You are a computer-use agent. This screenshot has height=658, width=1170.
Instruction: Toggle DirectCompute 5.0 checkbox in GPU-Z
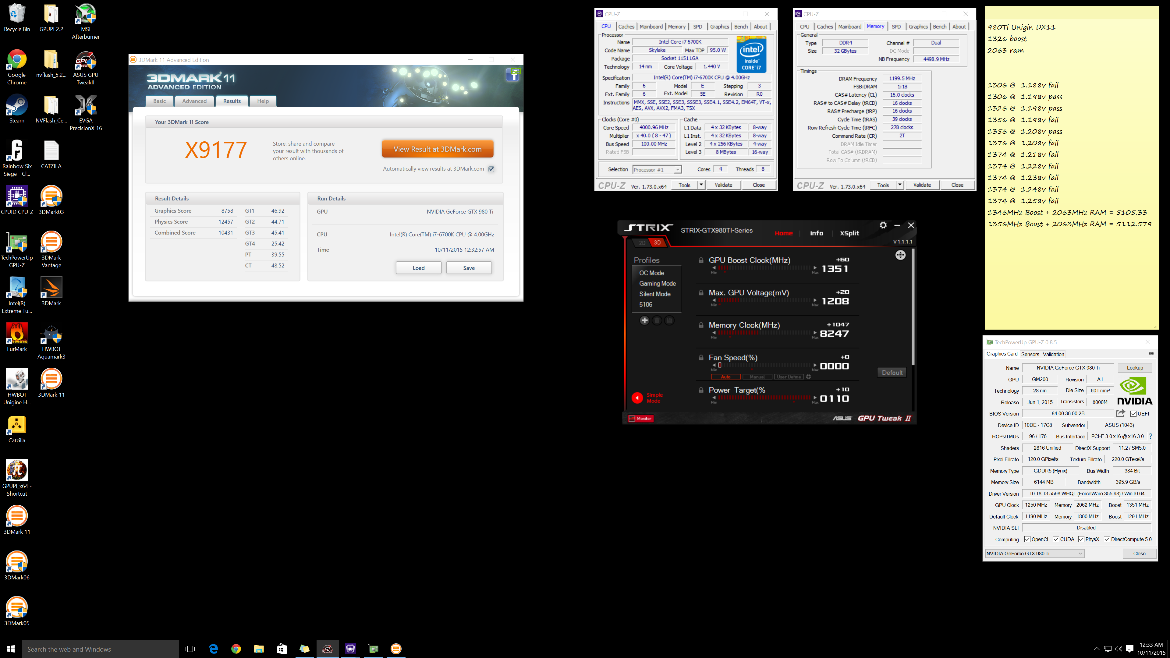click(1107, 539)
